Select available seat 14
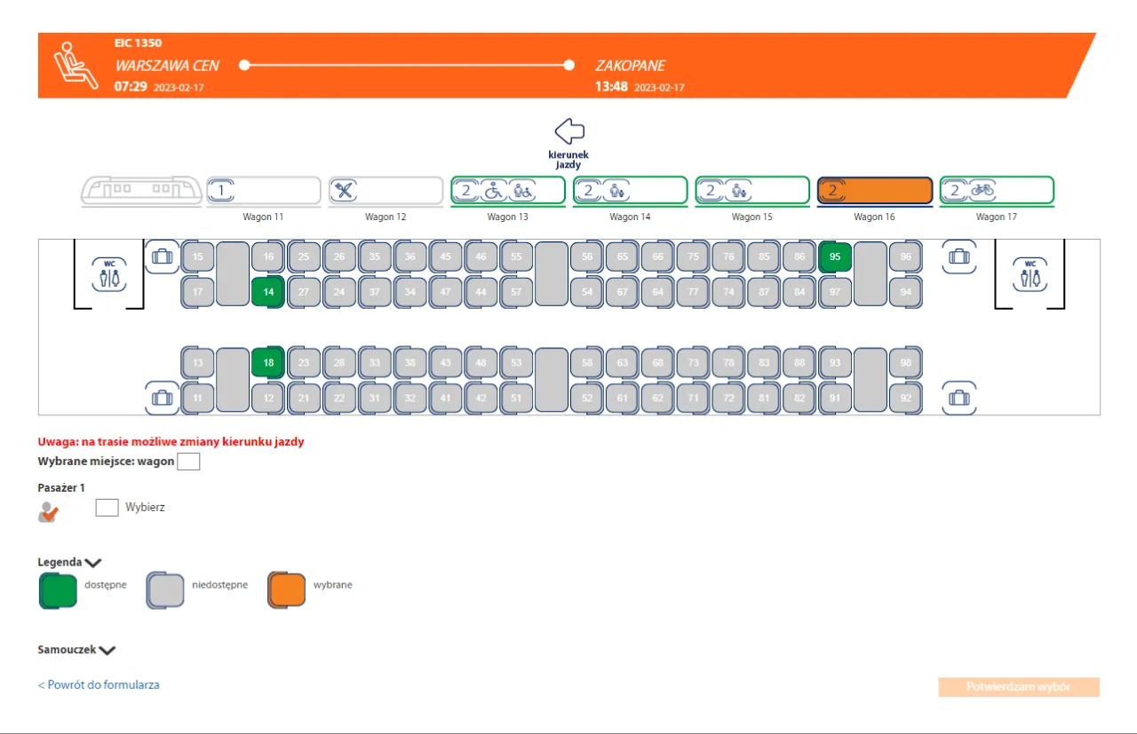Screen dimensions: 1137x734 (x=267, y=292)
